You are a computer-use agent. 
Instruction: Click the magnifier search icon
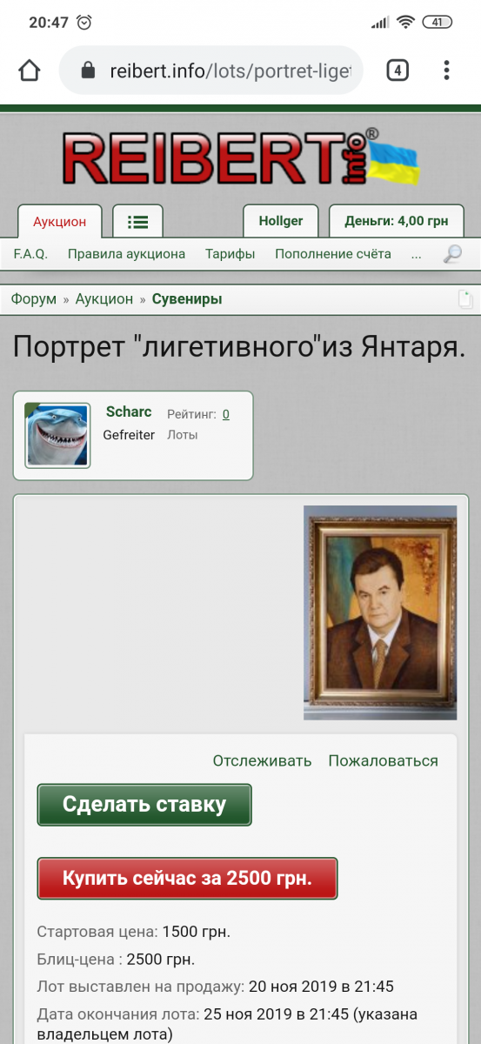point(452,255)
